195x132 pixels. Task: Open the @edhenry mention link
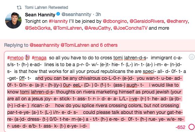click(x=177, y=21)
